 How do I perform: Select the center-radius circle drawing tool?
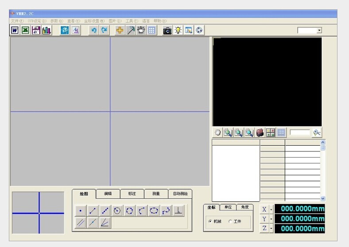[x=117, y=211]
